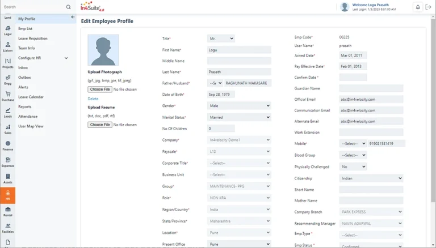Image resolution: width=436 pixels, height=248 pixels.
Task: Click the In4Suite logo
Action: coord(93,7)
